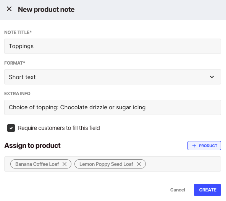Cancel the new product note
The image size is (226, 201).
pos(178,190)
